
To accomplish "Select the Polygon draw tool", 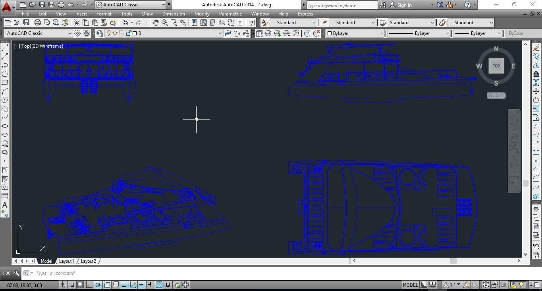I will pos(5,74).
